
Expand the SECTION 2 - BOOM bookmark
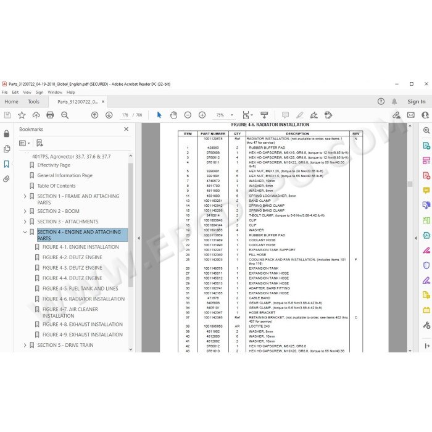click(25, 211)
